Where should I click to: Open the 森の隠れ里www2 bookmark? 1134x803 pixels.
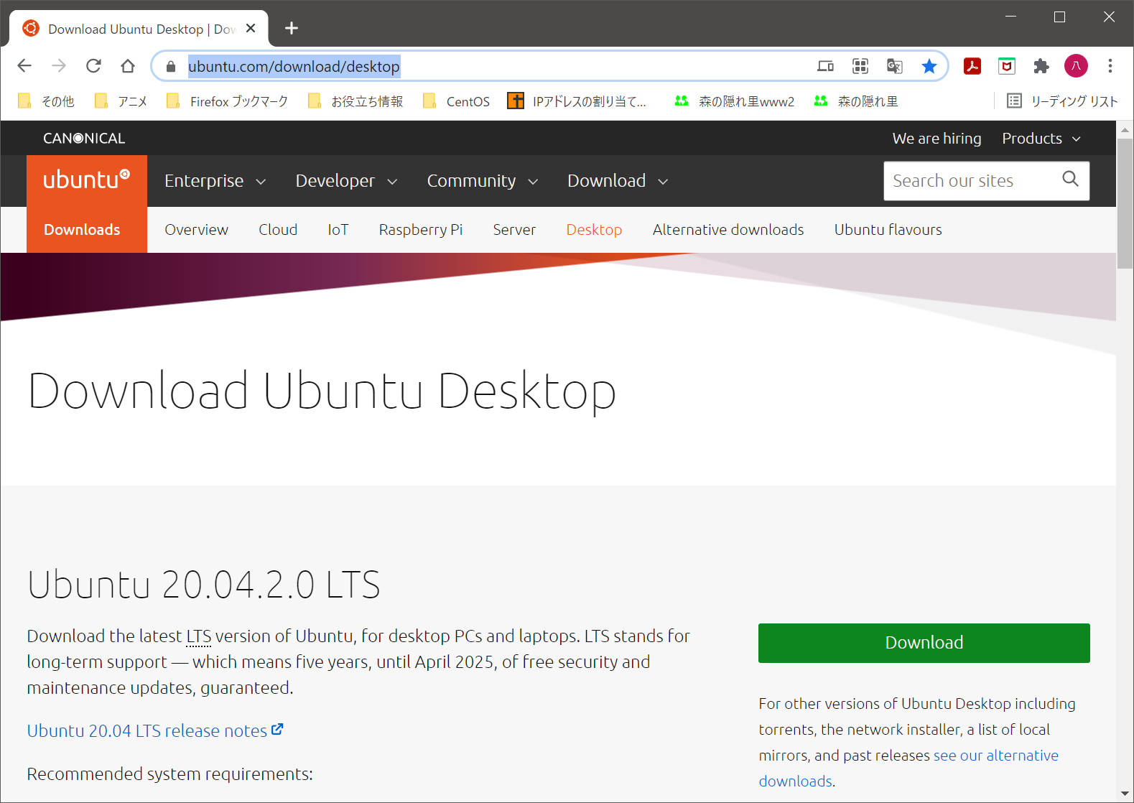tap(735, 101)
